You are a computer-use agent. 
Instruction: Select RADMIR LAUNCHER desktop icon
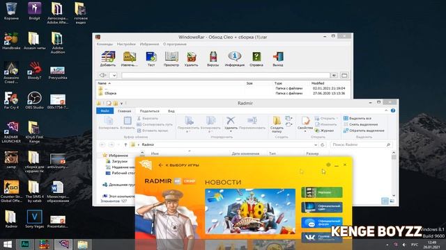(11, 132)
